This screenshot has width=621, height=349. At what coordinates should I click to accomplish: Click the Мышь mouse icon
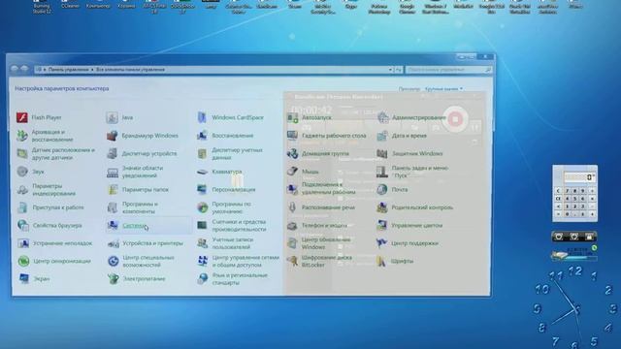[292, 172]
